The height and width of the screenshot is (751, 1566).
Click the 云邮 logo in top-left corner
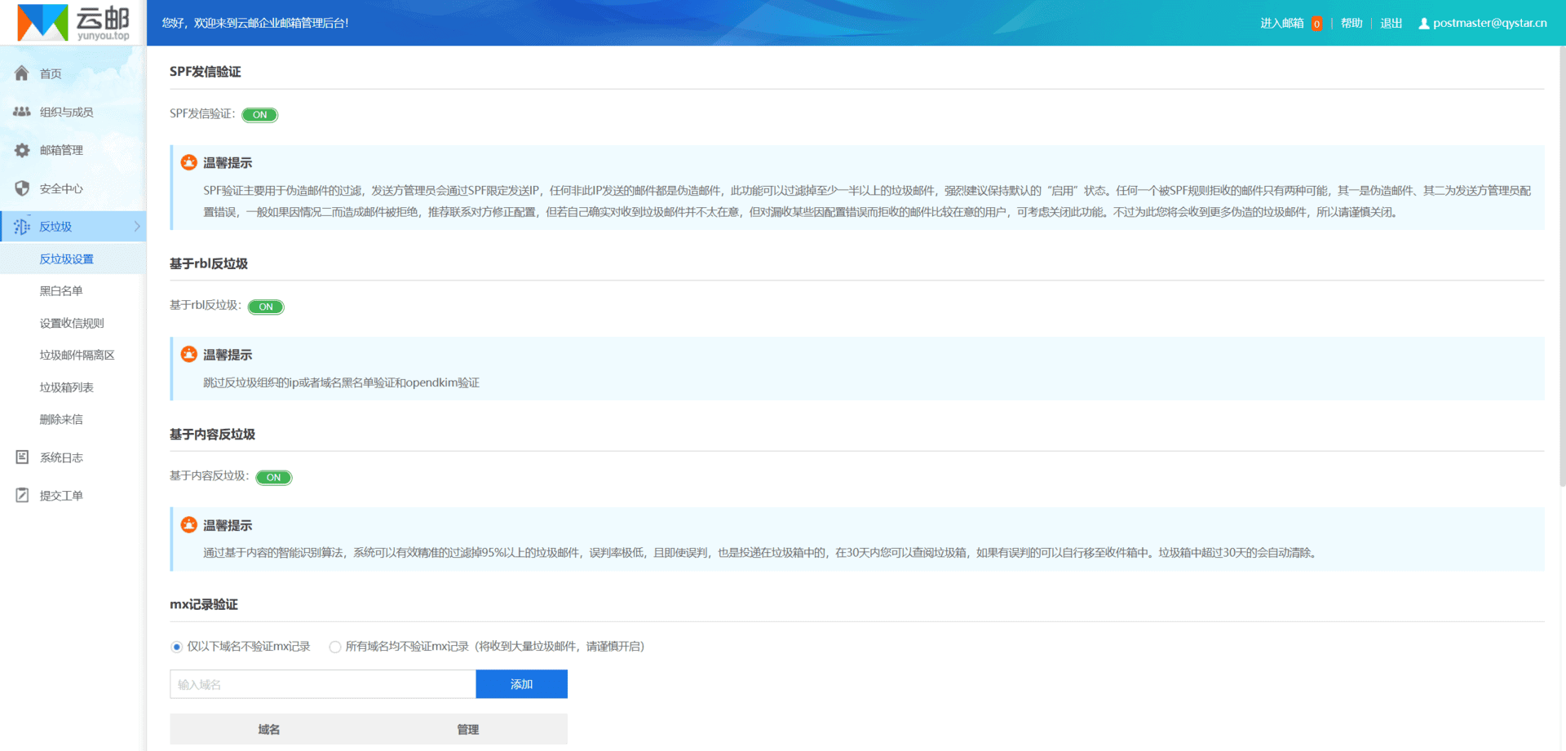pos(73,23)
